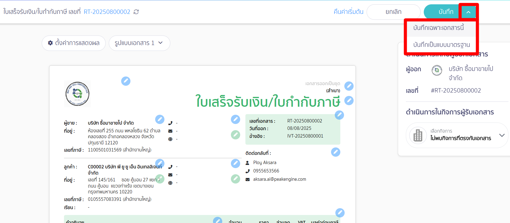510x223 pixels.
Task: Click pencil above the มูลค่าก่อนภาษี column
Action: click(x=340, y=213)
